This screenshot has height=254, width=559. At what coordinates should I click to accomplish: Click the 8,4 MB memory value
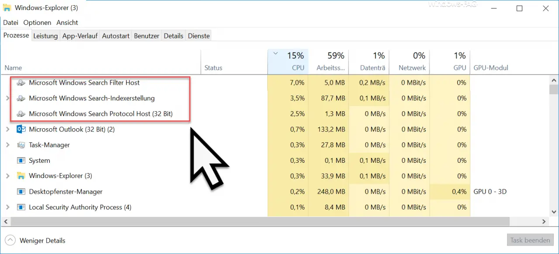(x=335, y=207)
